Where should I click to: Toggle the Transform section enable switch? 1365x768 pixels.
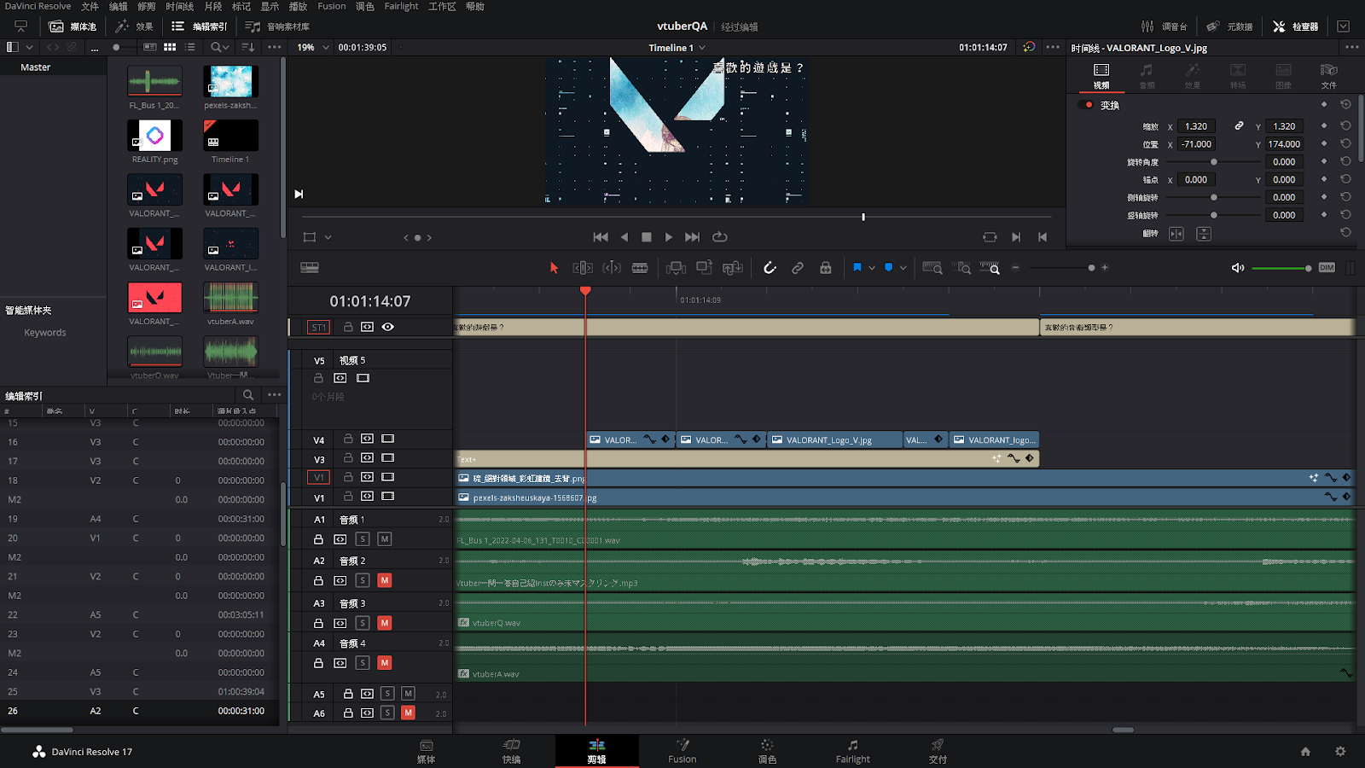(x=1086, y=105)
